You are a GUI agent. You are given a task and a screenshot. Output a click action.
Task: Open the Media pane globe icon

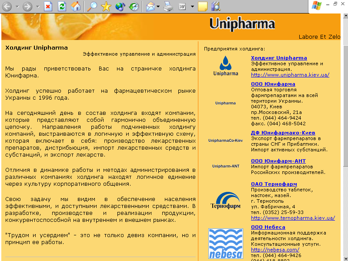click(x=120, y=7)
